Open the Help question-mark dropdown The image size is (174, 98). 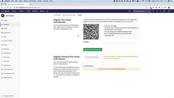(165, 11)
